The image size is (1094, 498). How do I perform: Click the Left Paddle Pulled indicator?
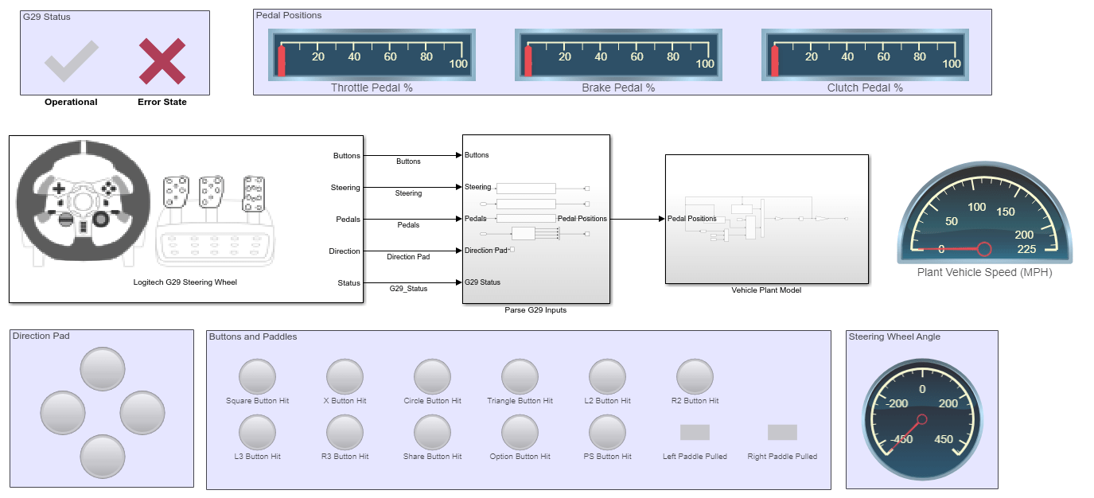click(x=695, y=432)
